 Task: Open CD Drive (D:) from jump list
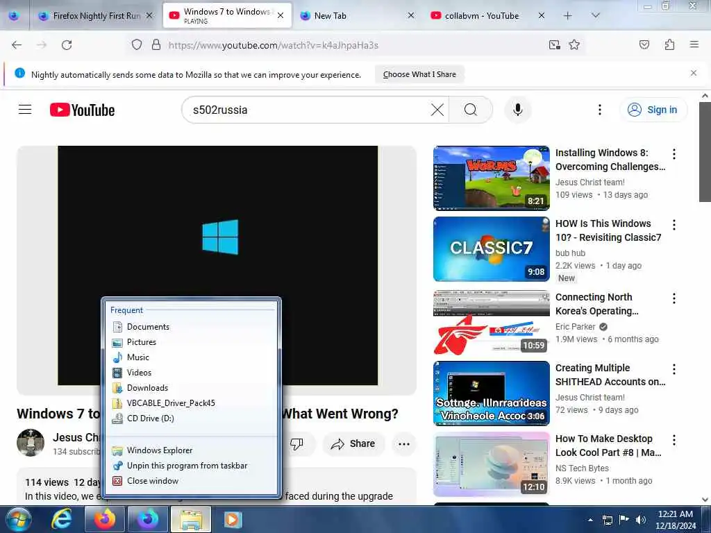click(191, 418)
